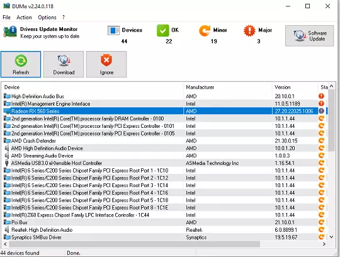This screenshot has height=257, width=340.
Task: Click speaker icon of AMD High Definition Audio Device
Action: pos(7,148)
